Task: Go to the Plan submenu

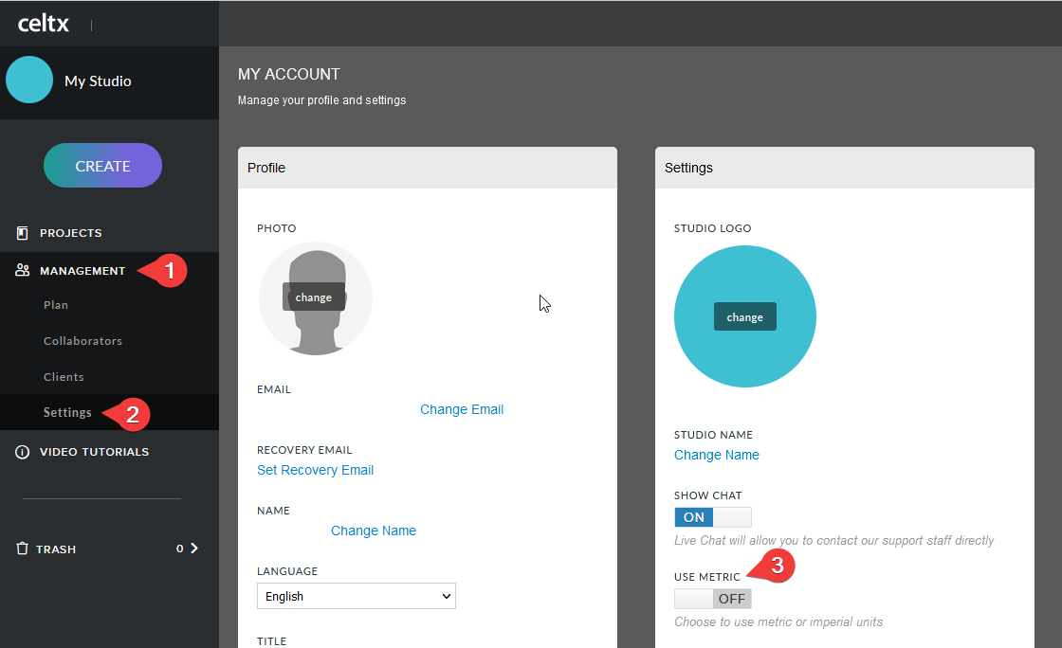Action: 56,305
